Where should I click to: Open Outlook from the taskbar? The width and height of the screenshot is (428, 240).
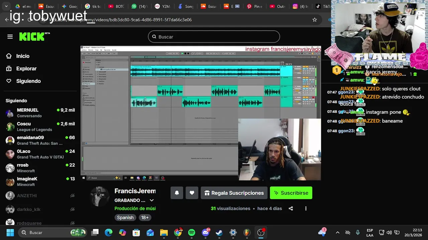[150, 232]
